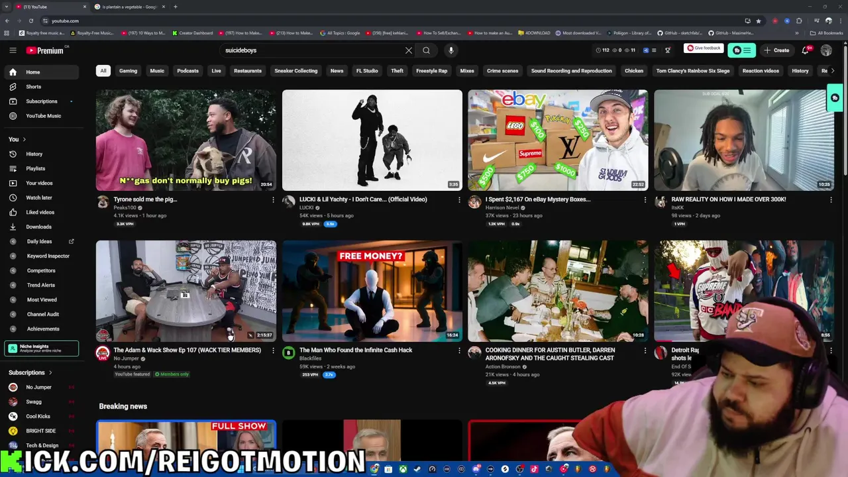The width and height of the screenshot is (848, 477).
Task: Click the trophy icon in top bar
Action: pyautogui.click(x=668, y=50)
